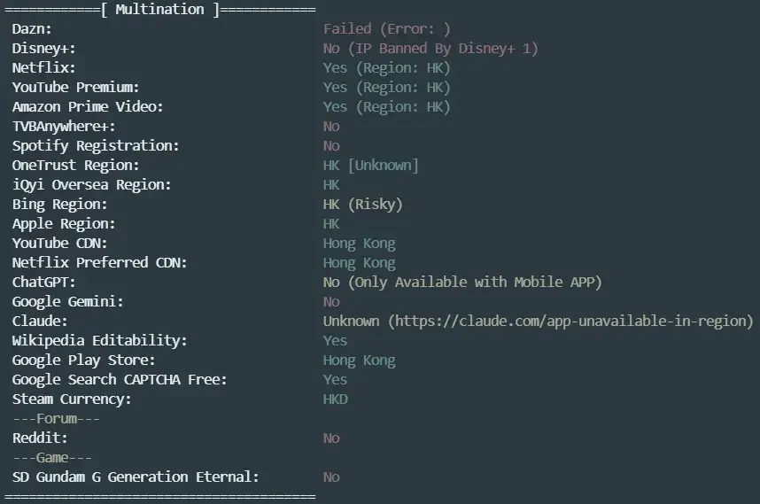Click the OneTrust Region "HK [Unknown]" value
The image size is (760, 504).
[370, 166]
